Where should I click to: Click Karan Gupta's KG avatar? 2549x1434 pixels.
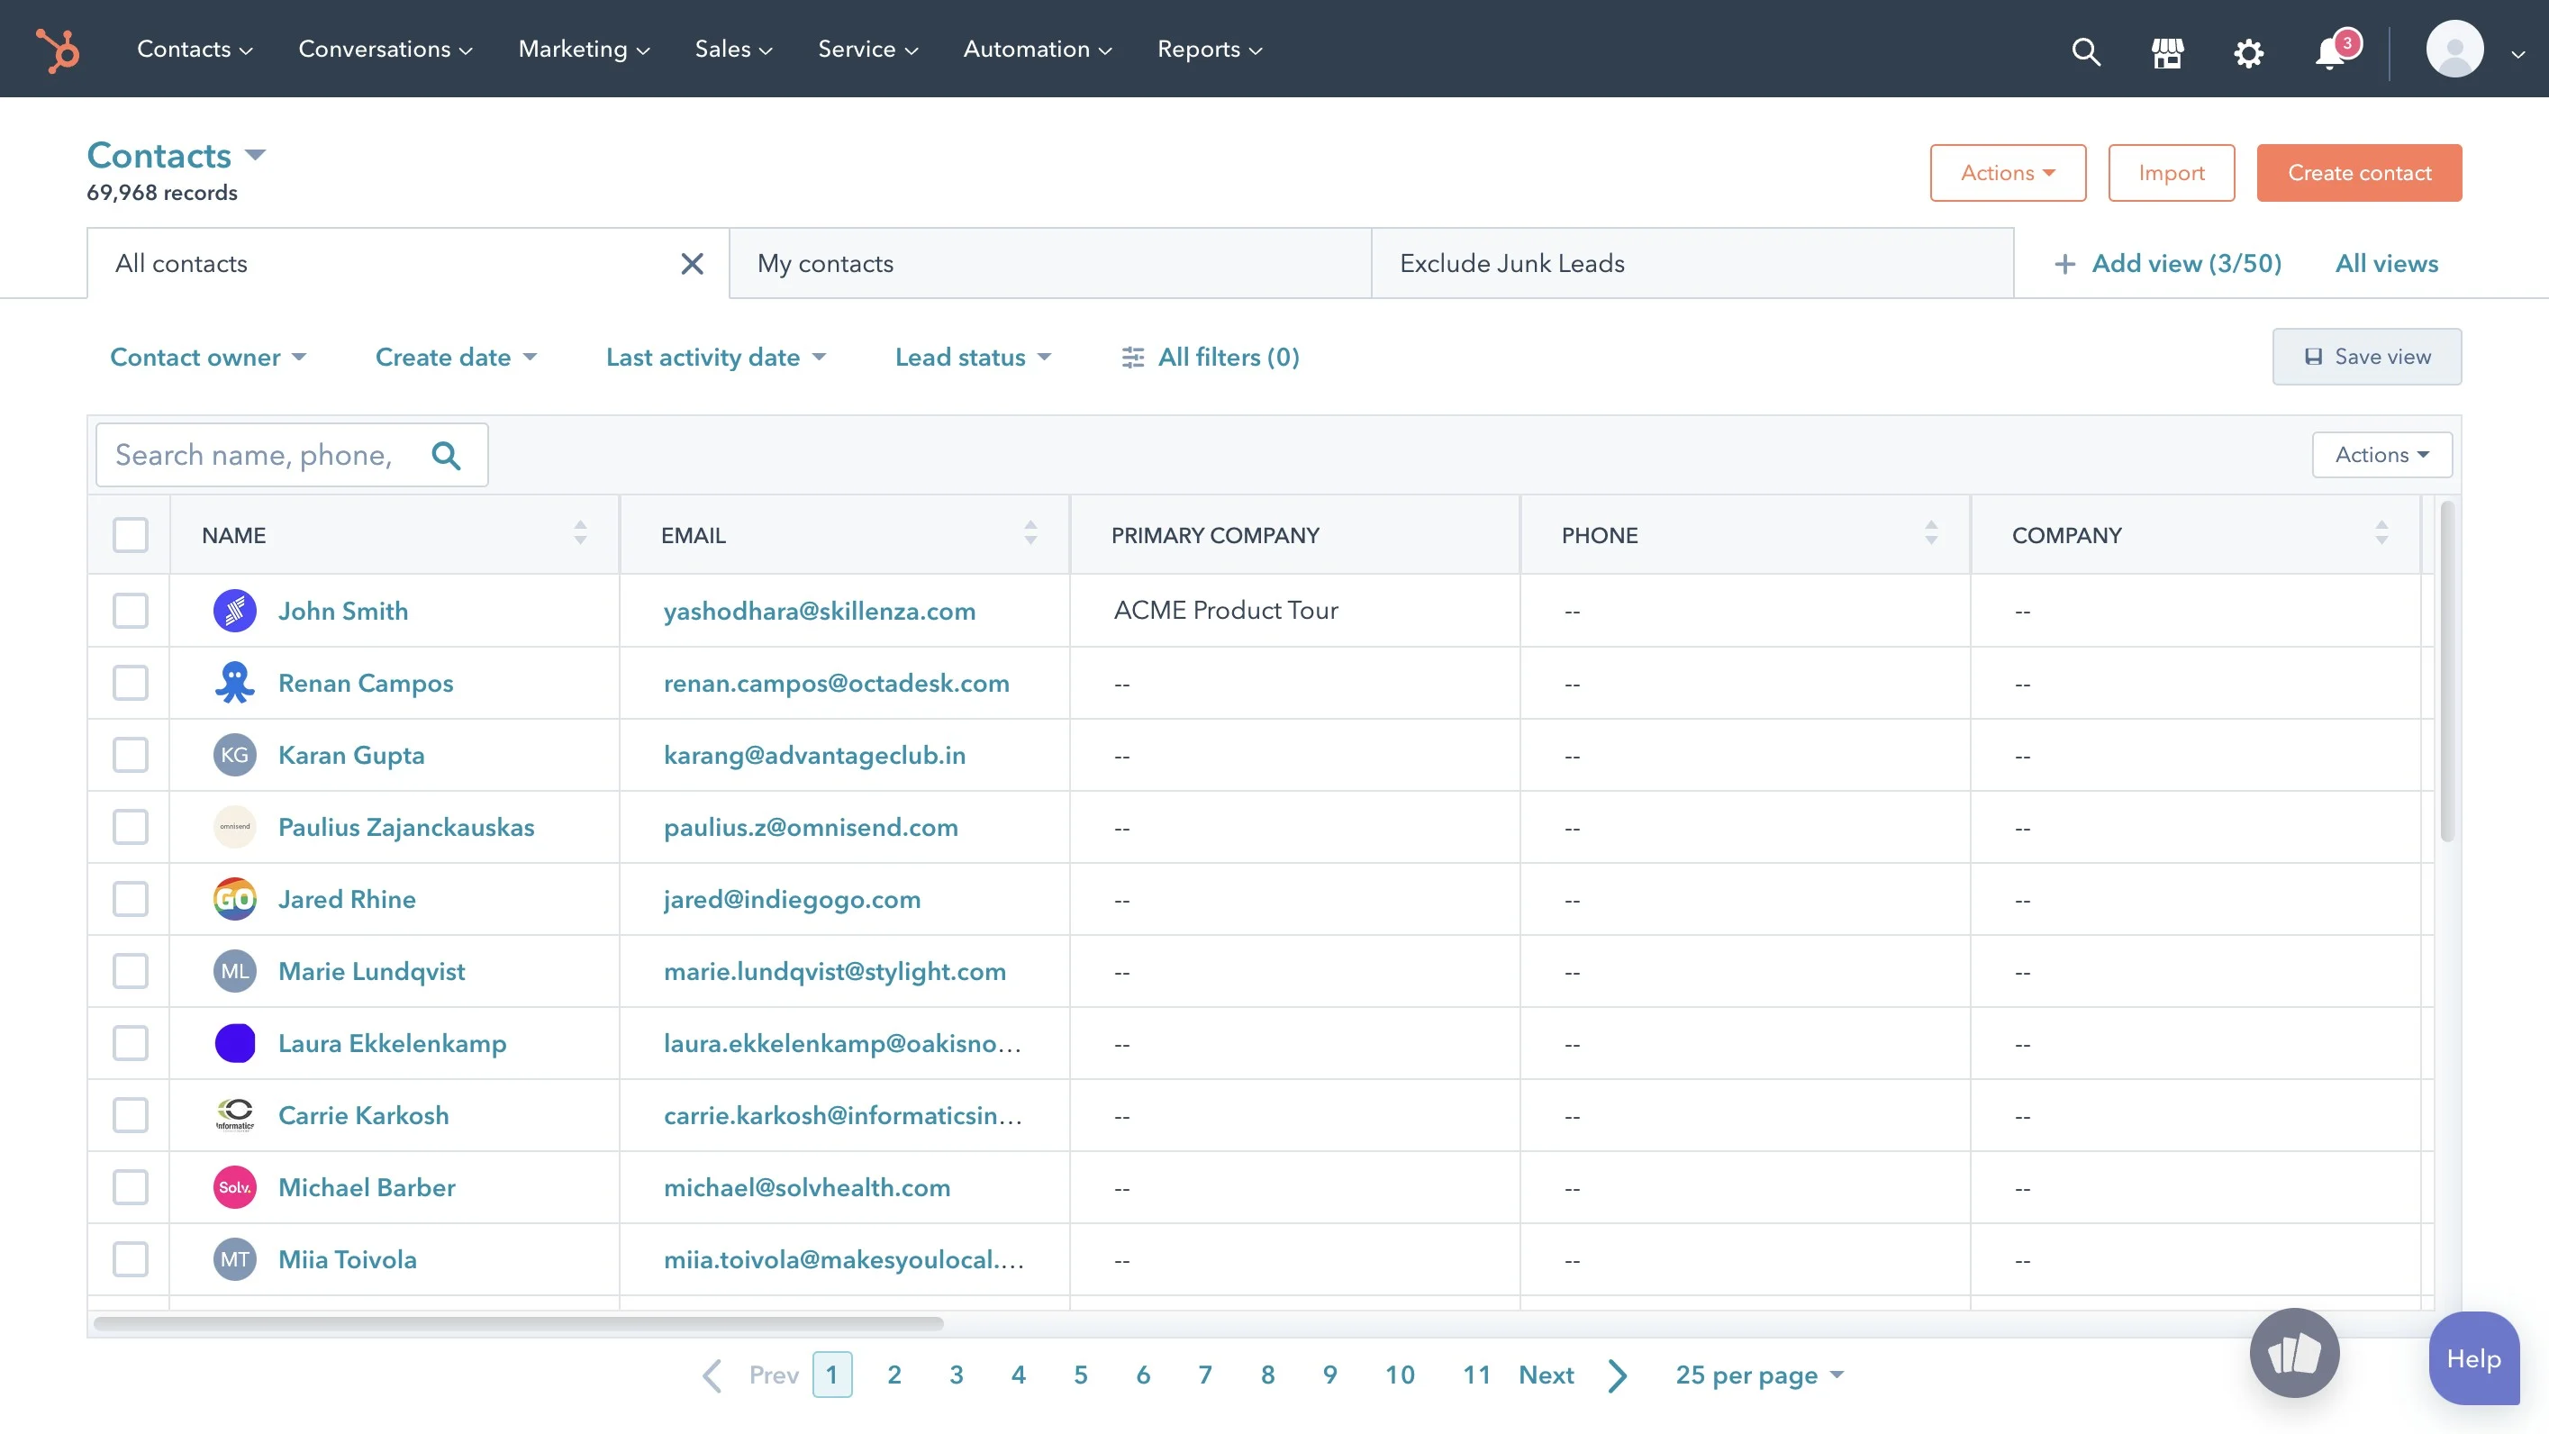(x=234, y=755)
